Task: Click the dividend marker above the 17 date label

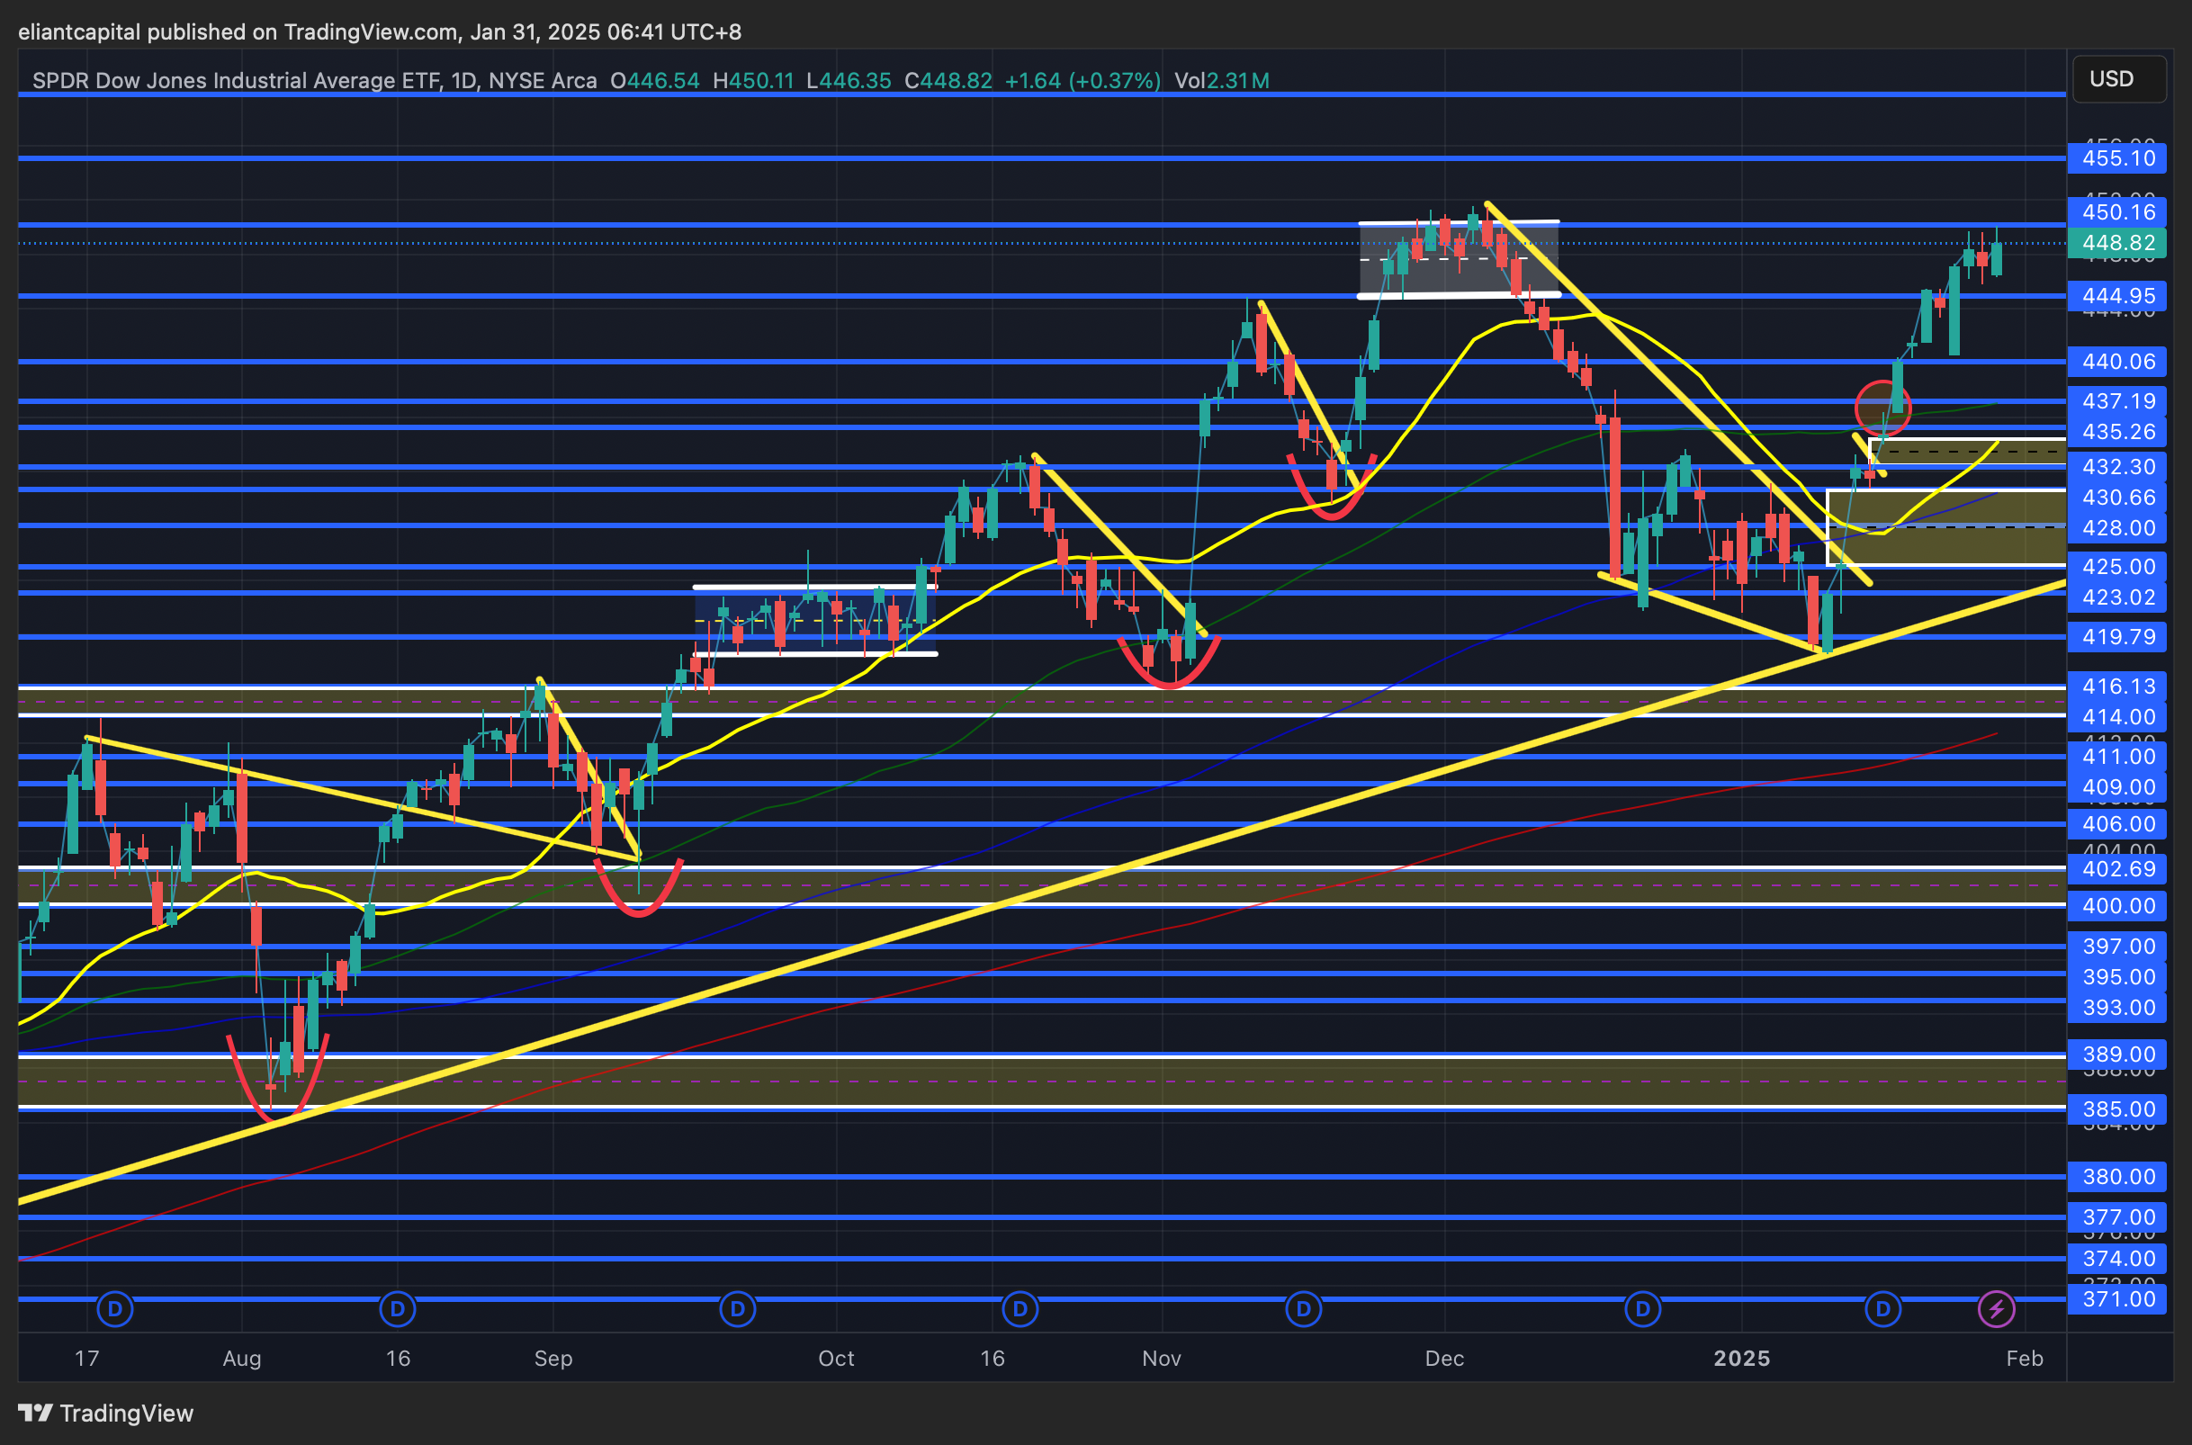Action: coord(114,1308)
